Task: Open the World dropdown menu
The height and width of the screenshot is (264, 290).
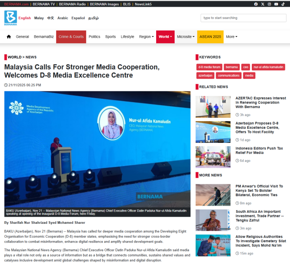Action: [x=165, y=37]
